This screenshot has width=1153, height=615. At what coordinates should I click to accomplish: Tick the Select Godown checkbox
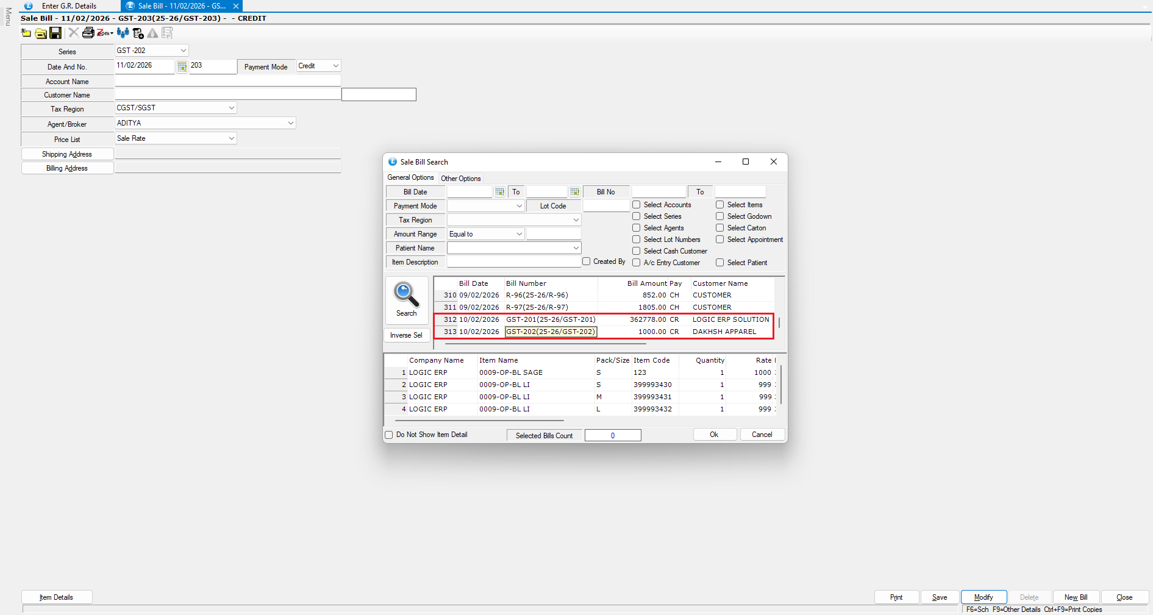[720, 216]
